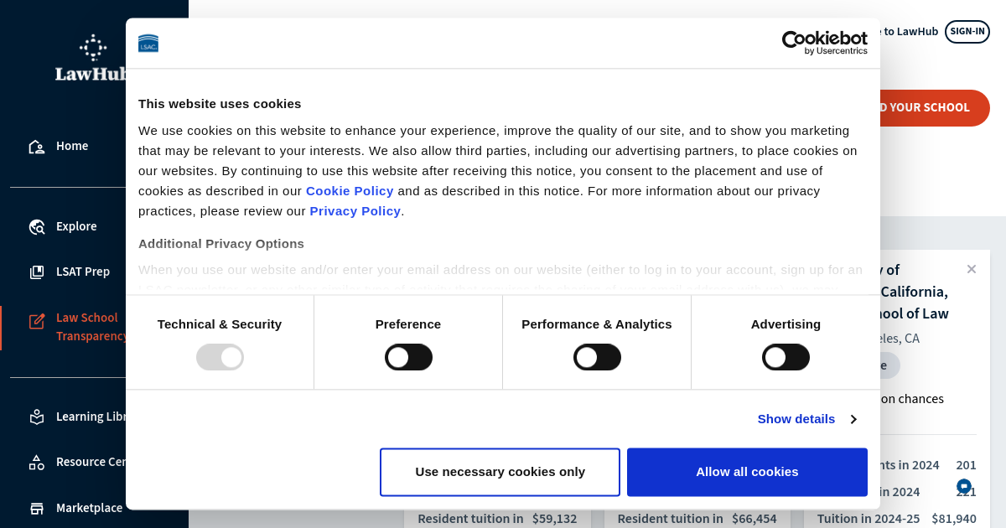The image size is (1006, 528).
Task: Click the Home icon in sidebar
Action: [x=37, y=147]
